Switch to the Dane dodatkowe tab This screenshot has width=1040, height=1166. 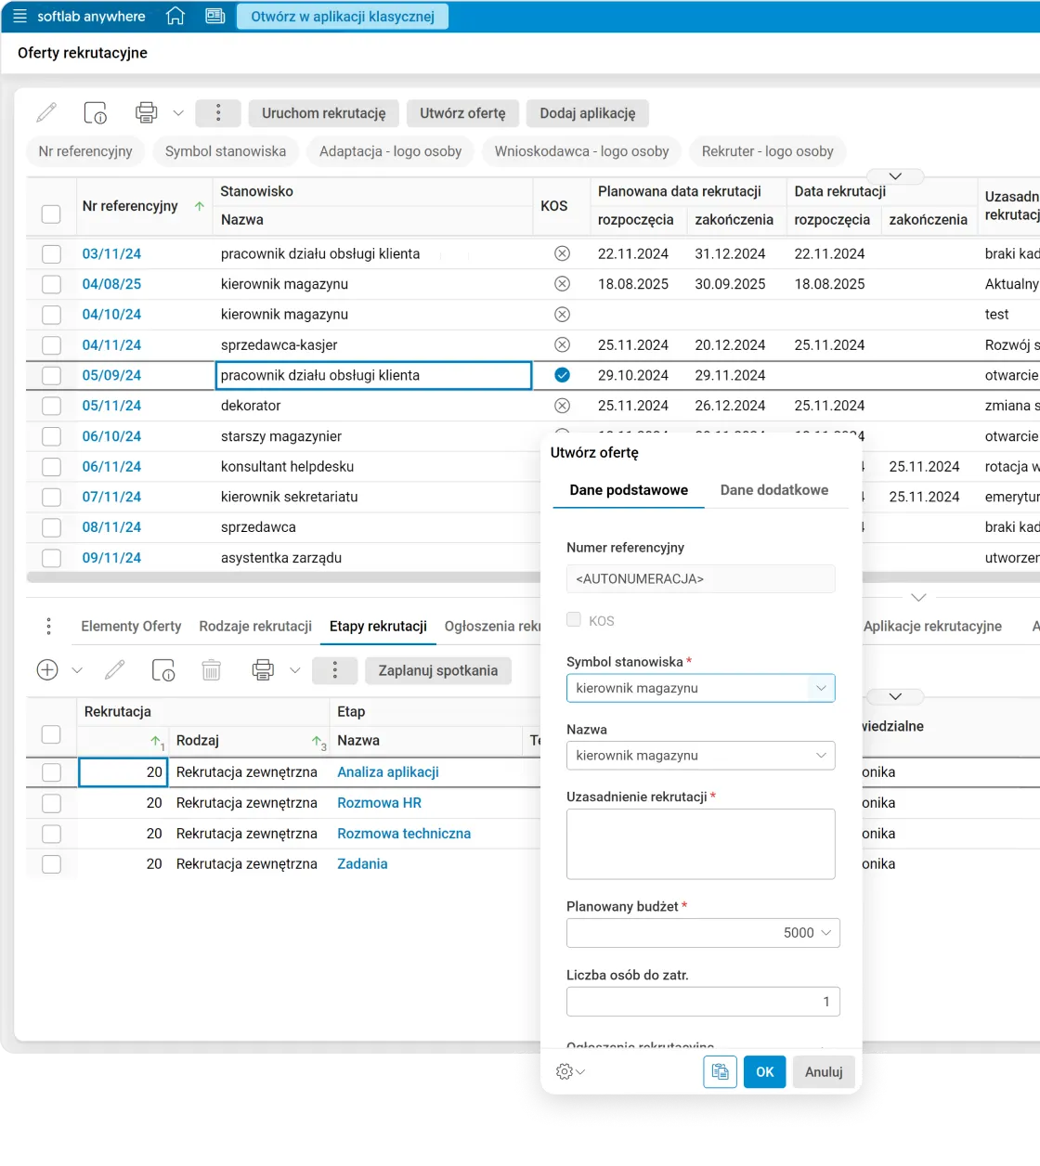[773, 490]
